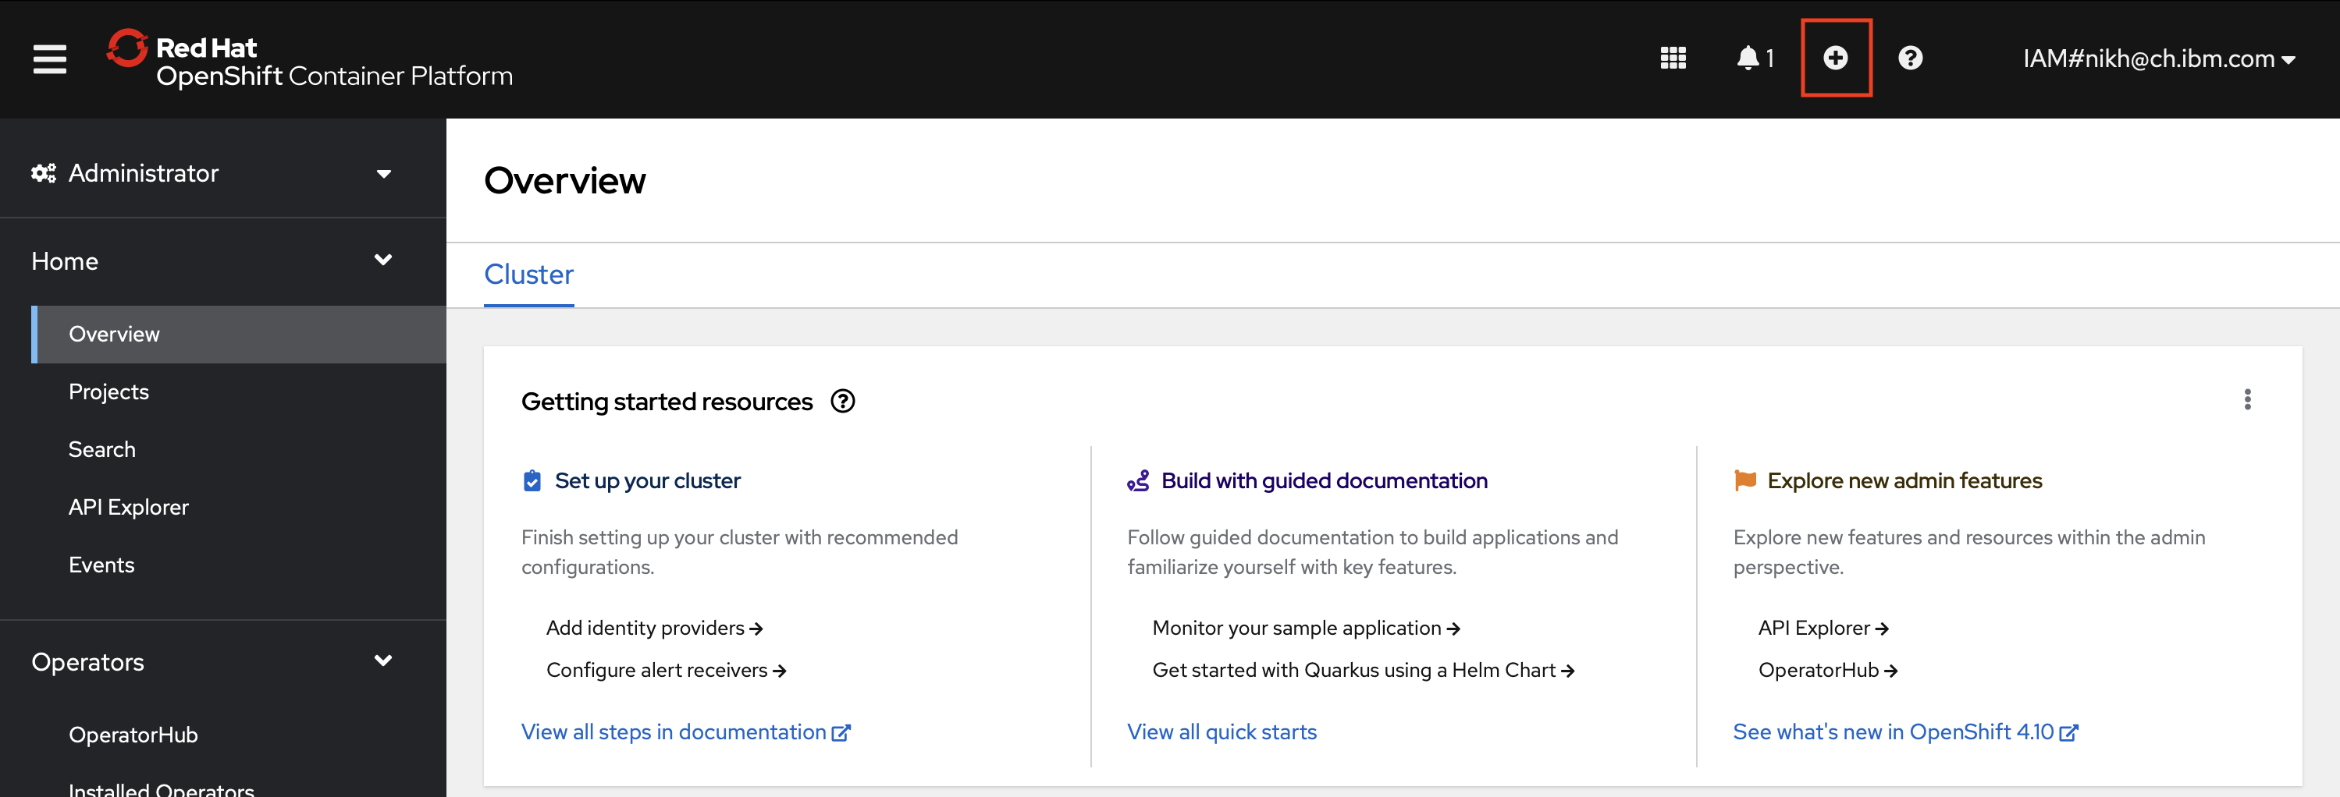Open the IAM user account dropdown

[2157, 59]
